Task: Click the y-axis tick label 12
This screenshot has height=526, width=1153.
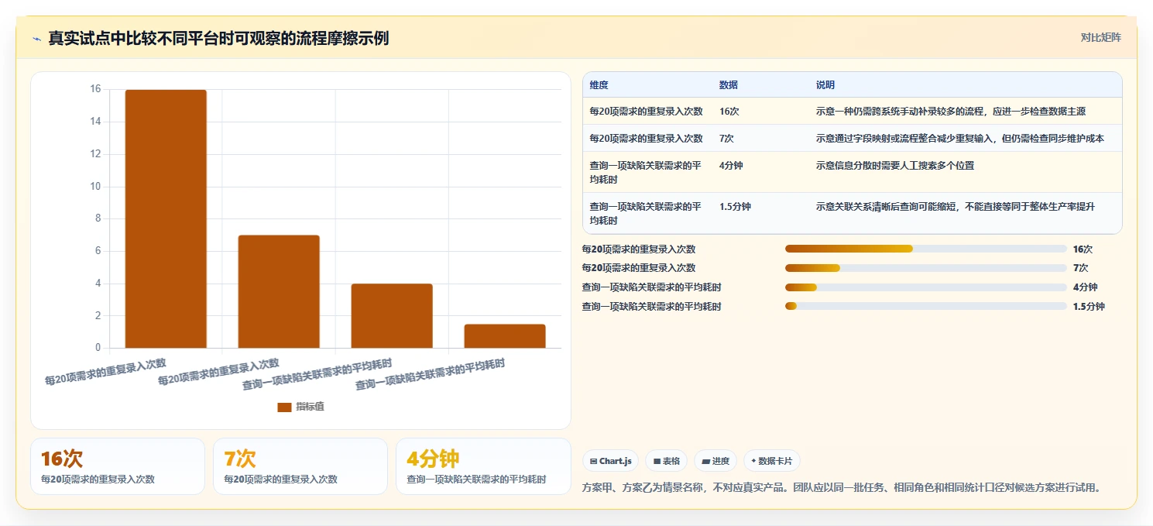Action: (x=96, y=154)
